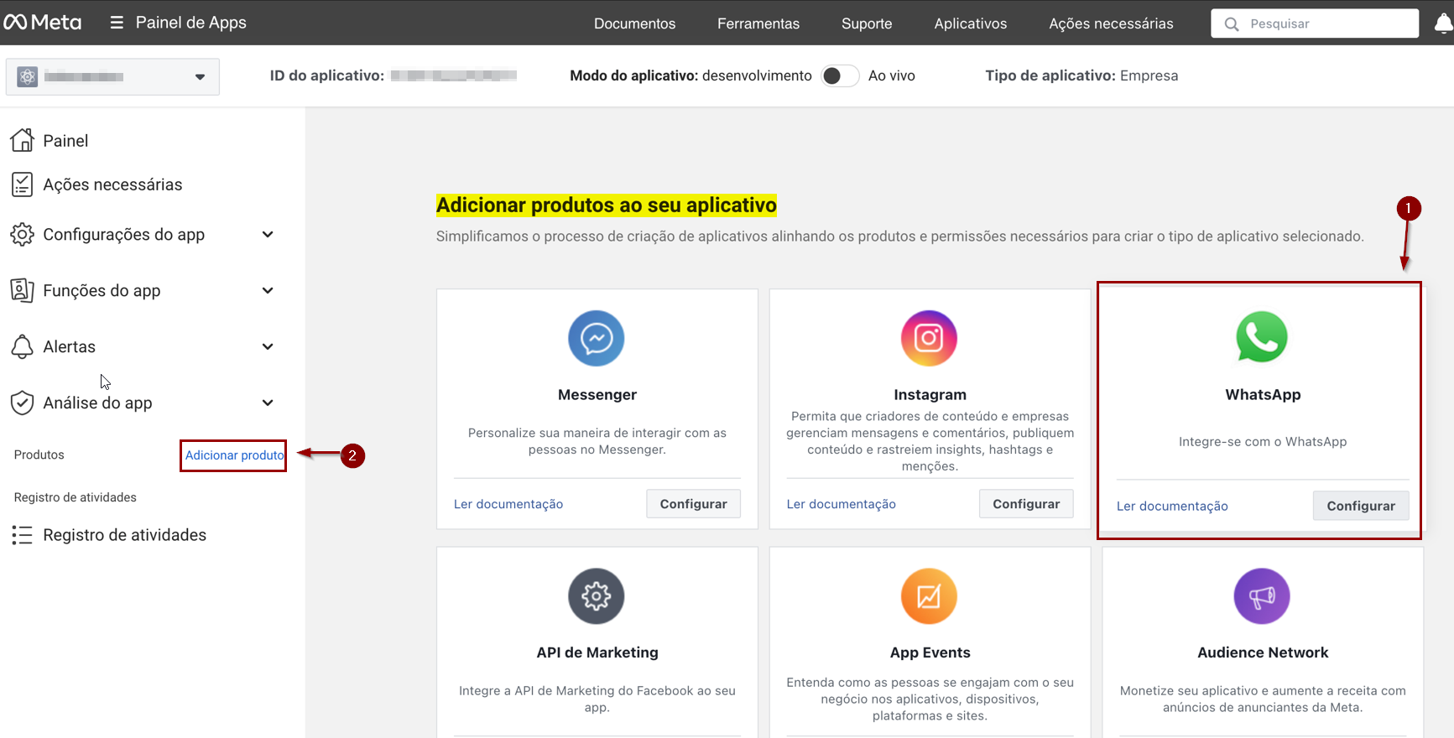This screenshot has height=738, width=1454.
Task: Toggle app mode to Ao vivo
Action: pos(839,76)
